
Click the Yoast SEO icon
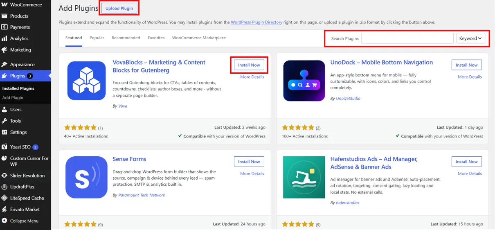(x=4, y=147)
